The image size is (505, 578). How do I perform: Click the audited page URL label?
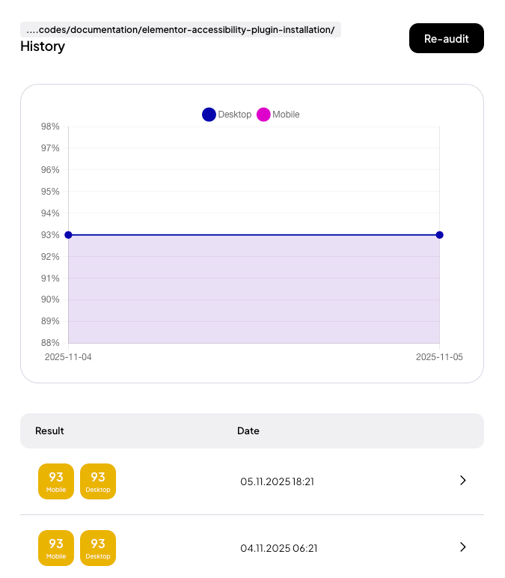pyautogui.click(x=180, y=30)
